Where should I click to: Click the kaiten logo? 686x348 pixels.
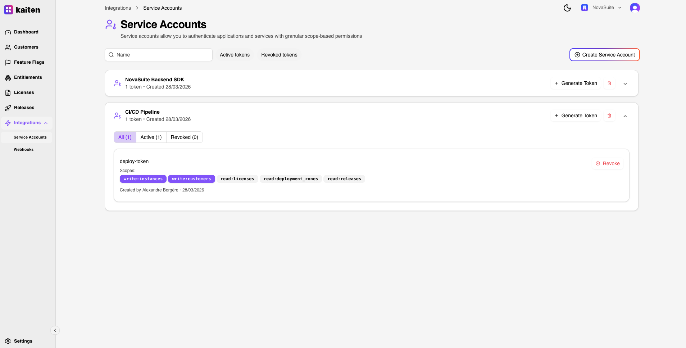point(22,10)
